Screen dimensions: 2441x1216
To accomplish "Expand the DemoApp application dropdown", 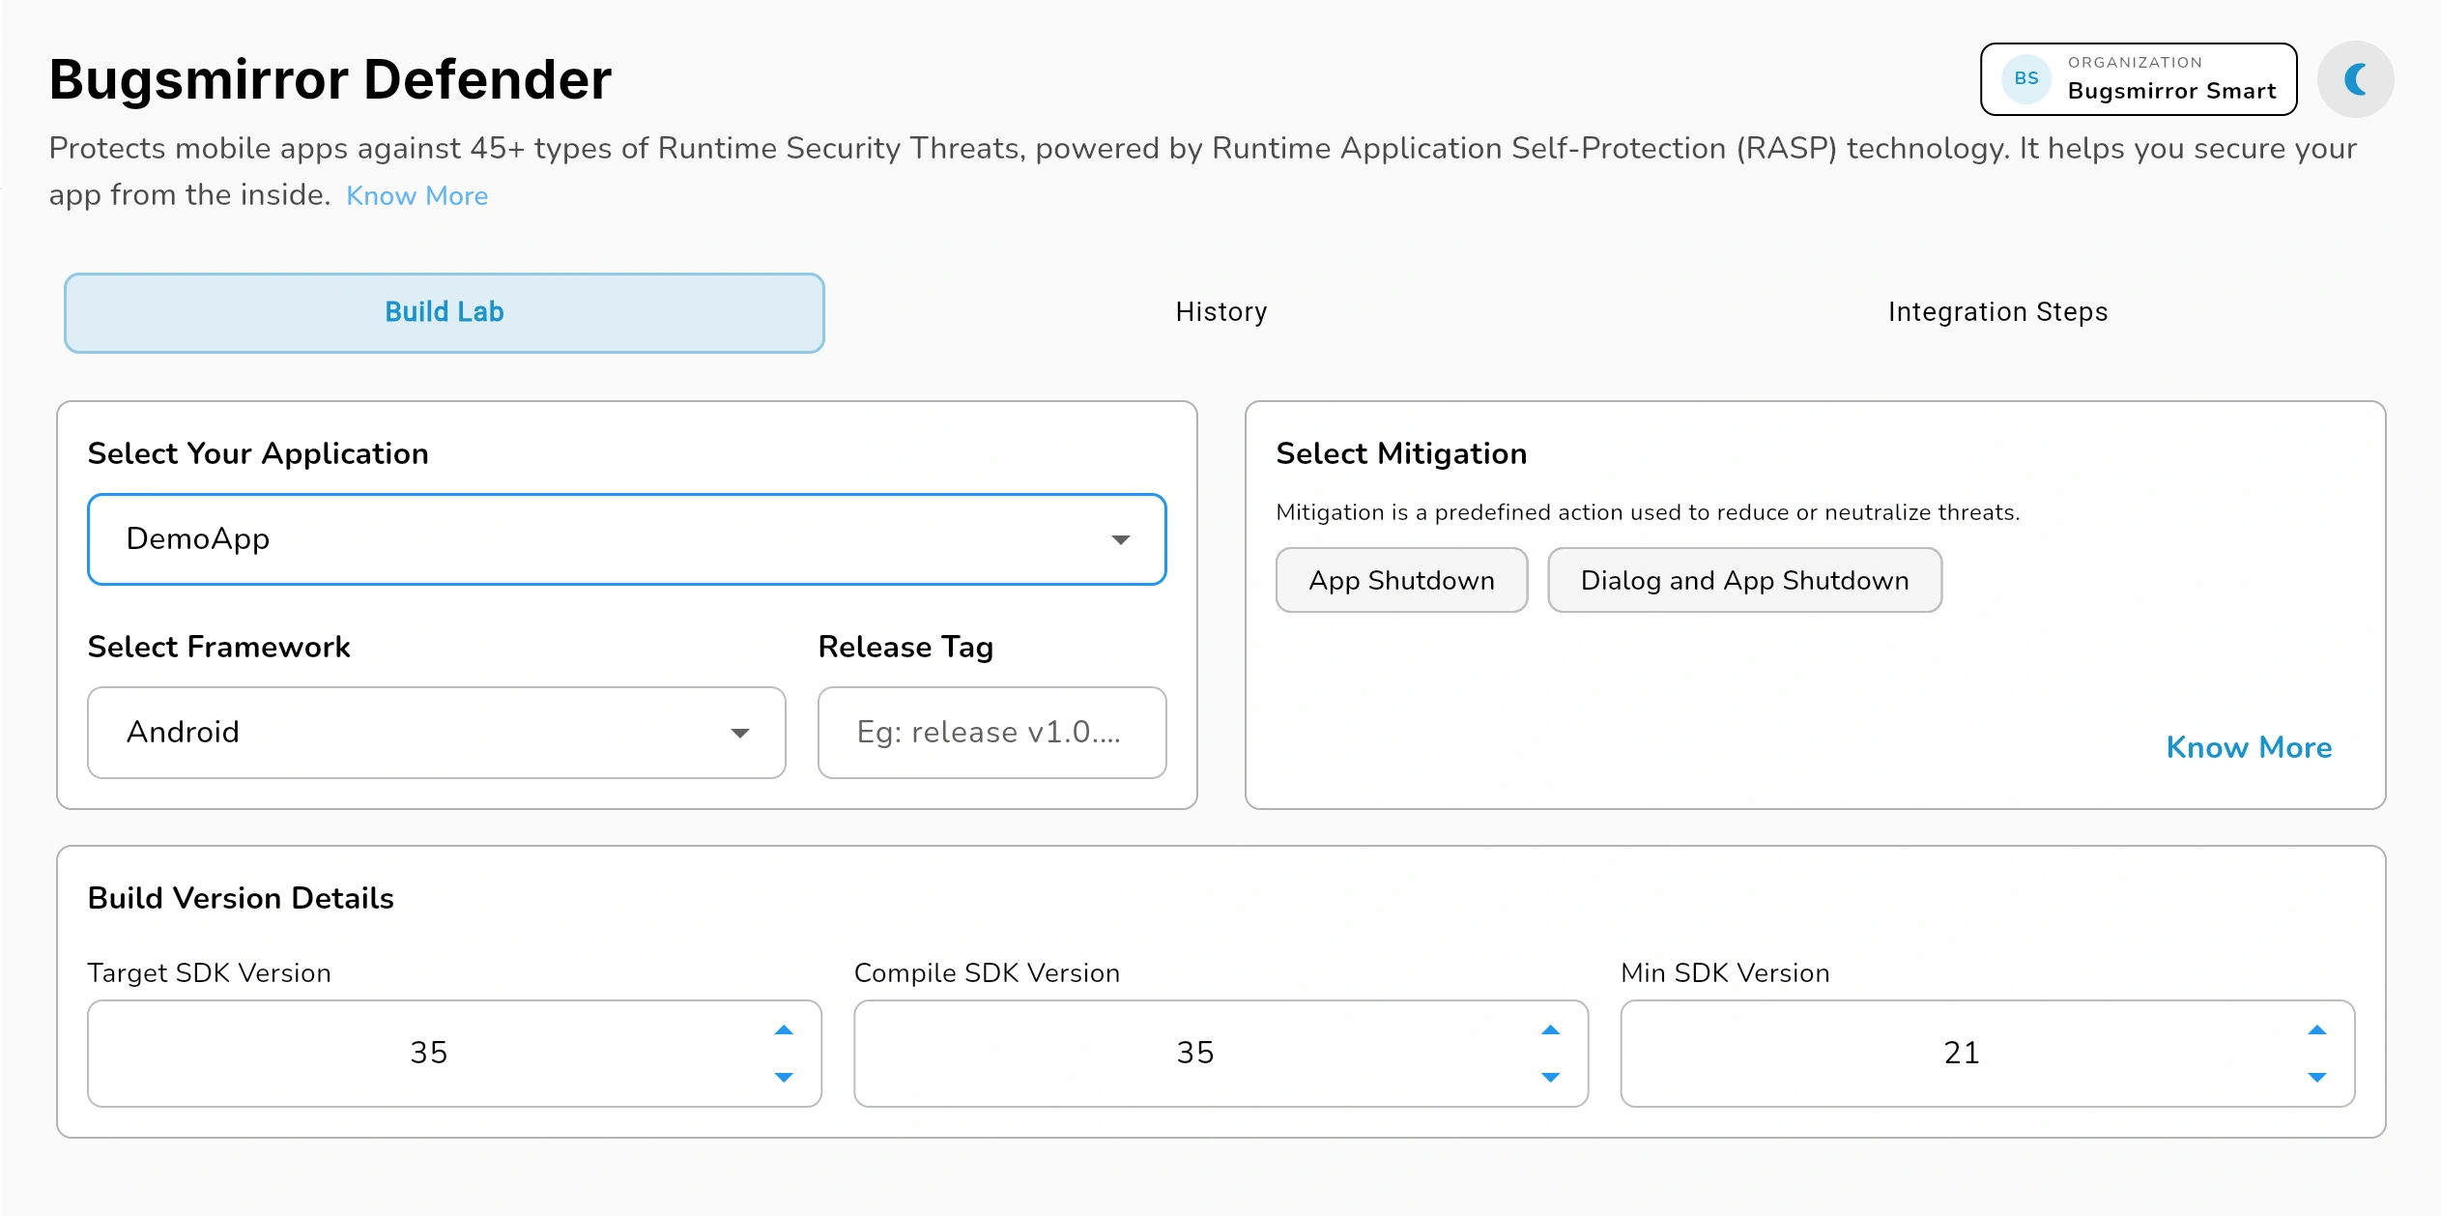I will pyautogui.click(x=627, y=539).
